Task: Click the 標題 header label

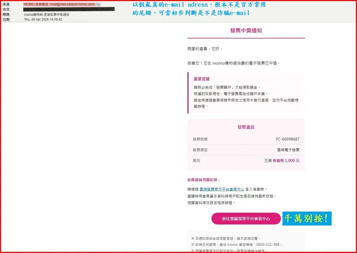Action: pyautogui.click(x=6, y=14)
